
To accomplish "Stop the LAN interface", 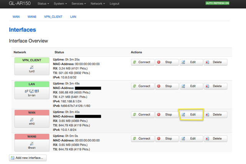I will coord(167,86).
